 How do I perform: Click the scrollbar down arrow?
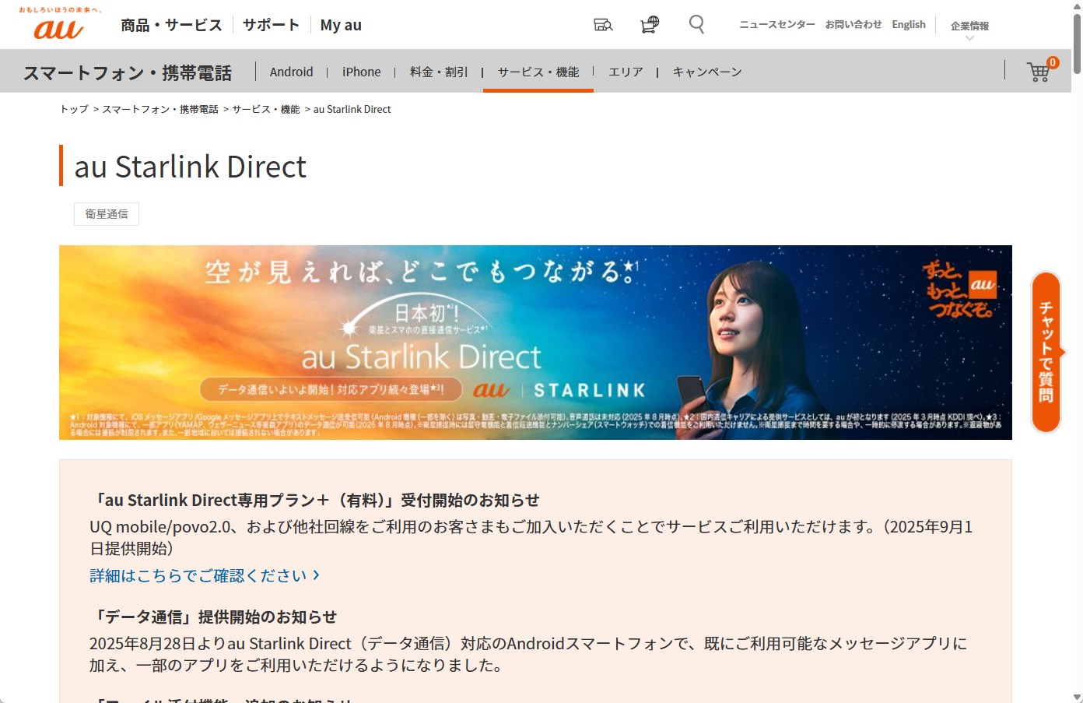pyautogui.click(x=1078, y=698)
